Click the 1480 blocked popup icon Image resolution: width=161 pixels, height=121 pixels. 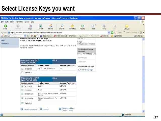[x=55, y=36]
